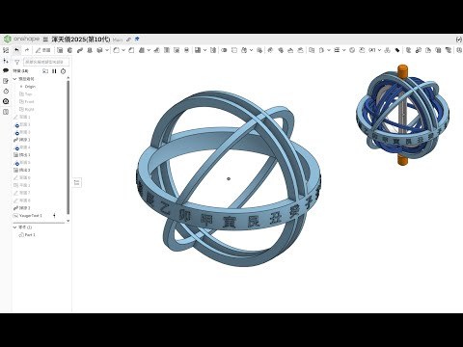
Task: Select the Loft tool
Action: 90,50
